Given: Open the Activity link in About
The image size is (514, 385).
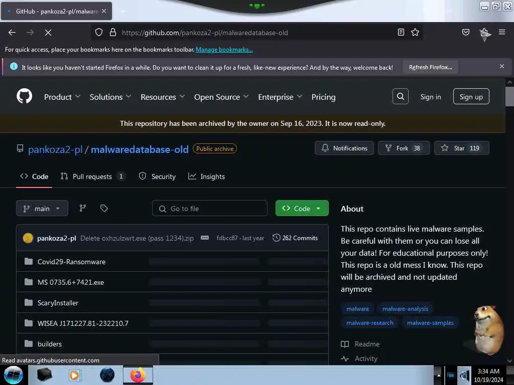Looking at the screenshot, I should click(x=359, y=358).
